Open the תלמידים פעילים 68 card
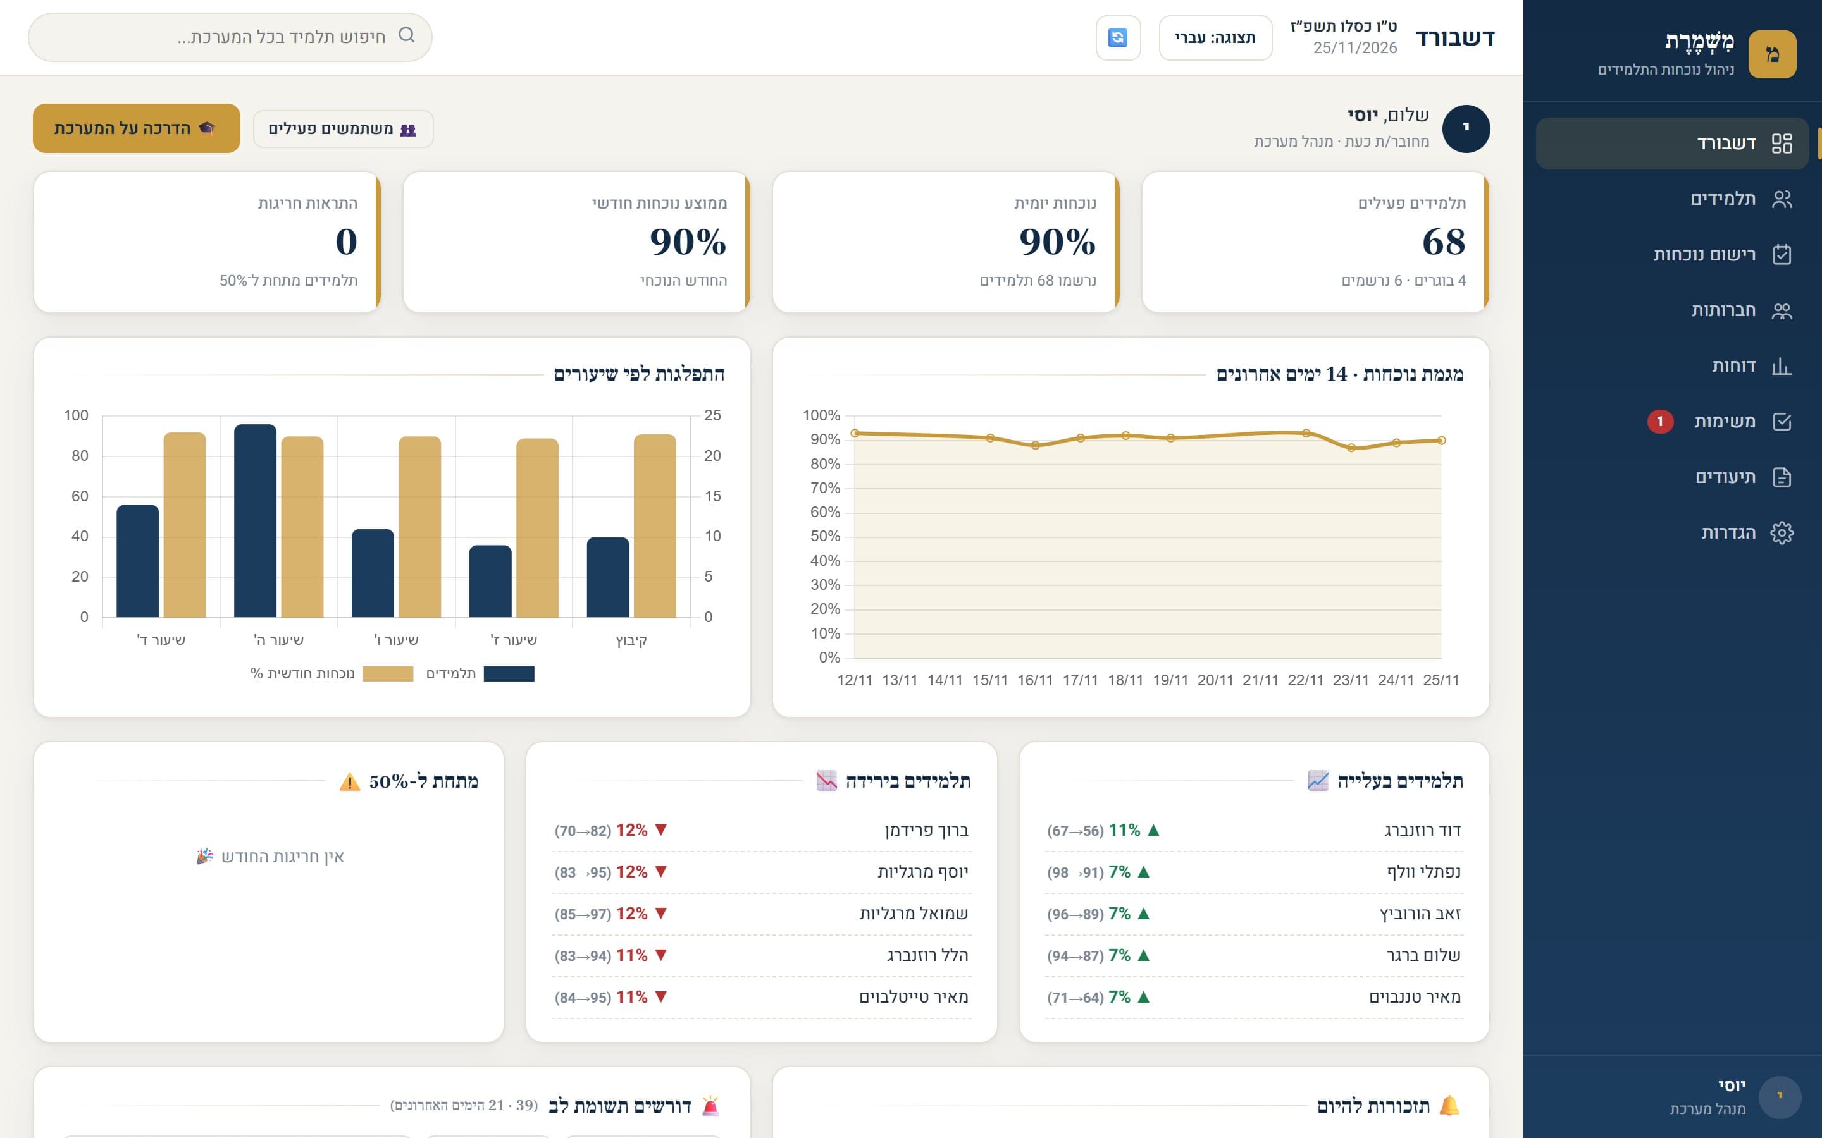Image resolution: width=1822 pixels, height=1138 pixels. click(1315, 242)
